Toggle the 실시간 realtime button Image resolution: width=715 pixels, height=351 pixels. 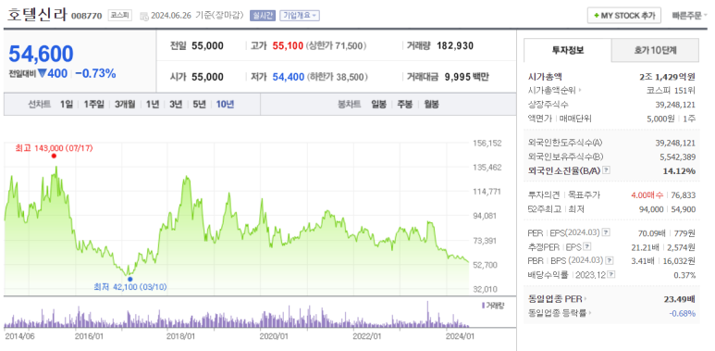(262, 15)
